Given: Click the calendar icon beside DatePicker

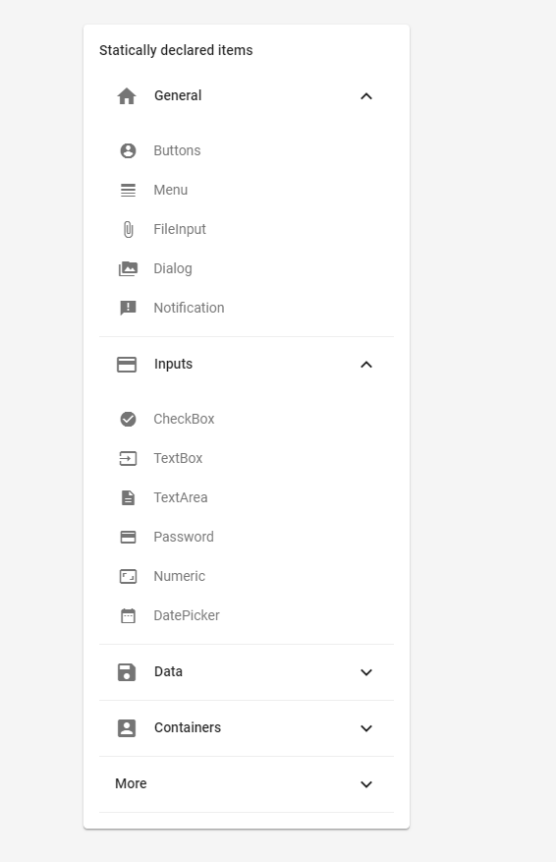Looking at the screenshot, I should pos(128,615).
